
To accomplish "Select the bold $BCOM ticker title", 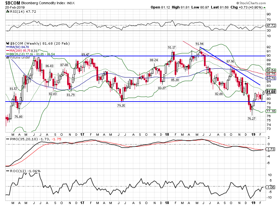I will pos(12,3).
